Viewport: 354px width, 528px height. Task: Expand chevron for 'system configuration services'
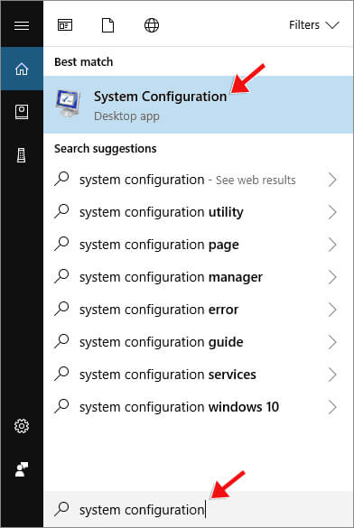click(332, 375)
